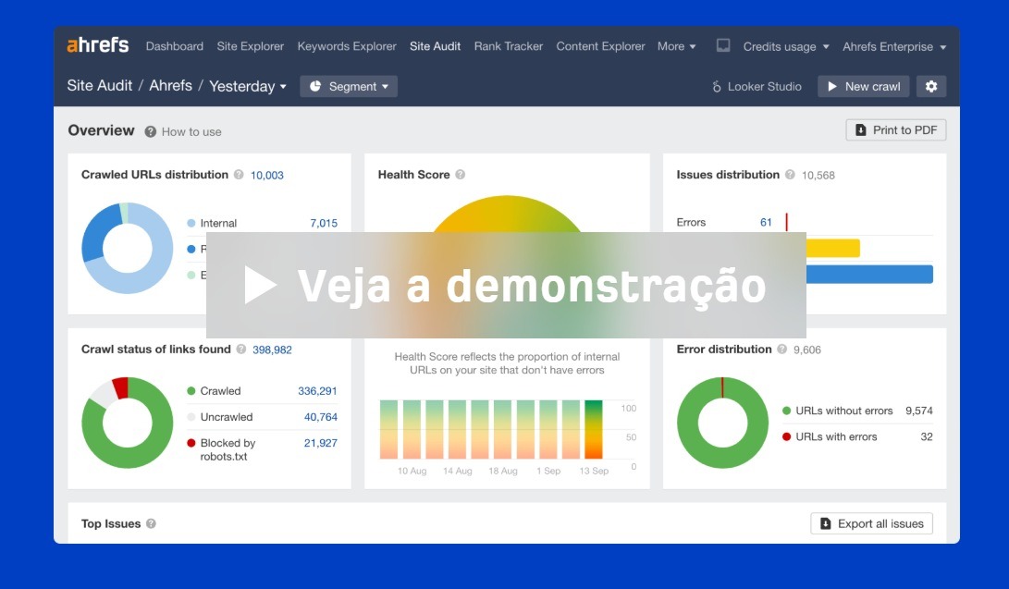Screen dimensions: 1009x589
Task: Click the red Blocked by robots.txt legend dot
Action: (191, 443)
